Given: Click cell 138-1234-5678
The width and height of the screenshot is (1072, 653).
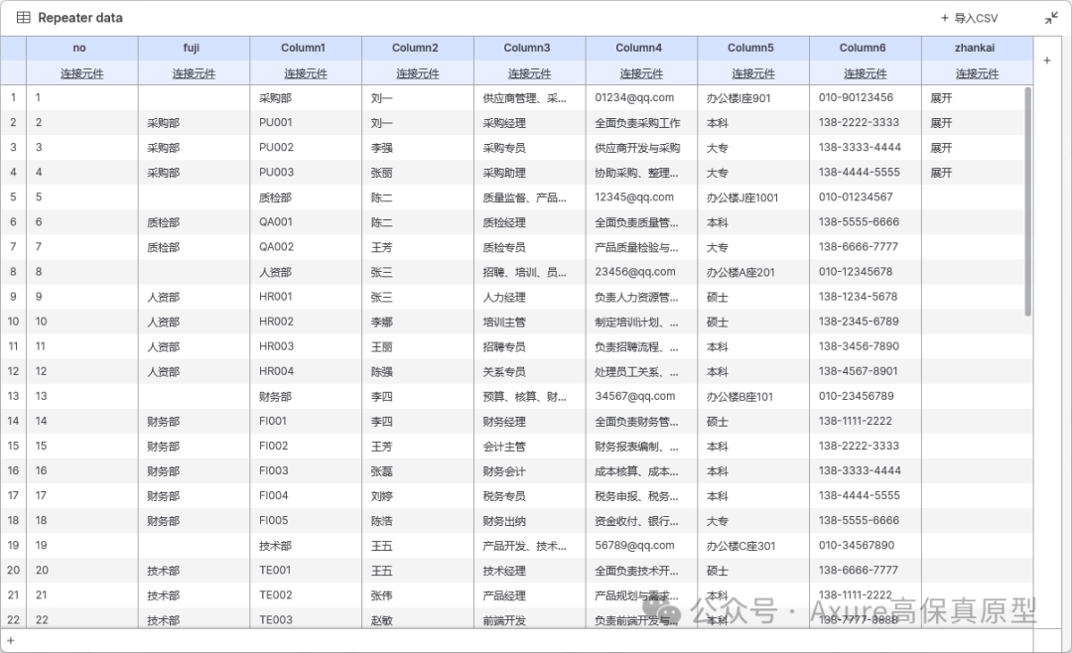Looking at the screenshot, I should [x=866, y=297].
